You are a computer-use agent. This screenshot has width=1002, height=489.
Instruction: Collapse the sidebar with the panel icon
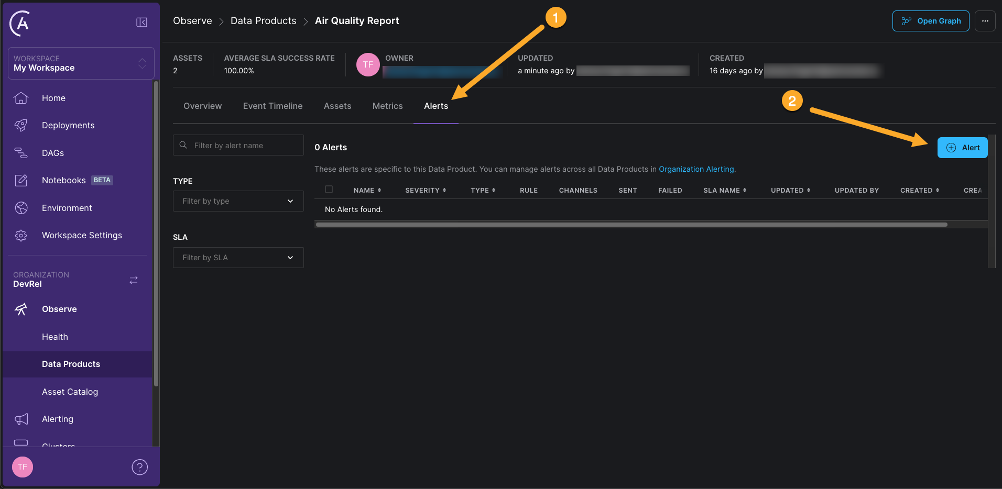click(141, 22)
